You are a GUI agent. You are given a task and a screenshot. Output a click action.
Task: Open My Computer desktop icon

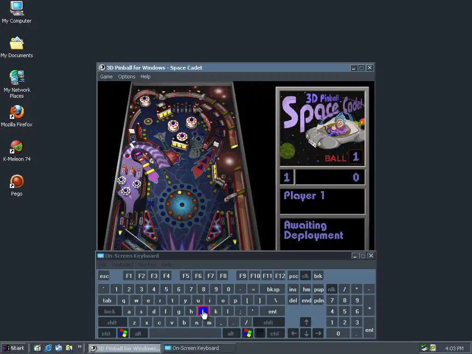click(x=17, y=12)
